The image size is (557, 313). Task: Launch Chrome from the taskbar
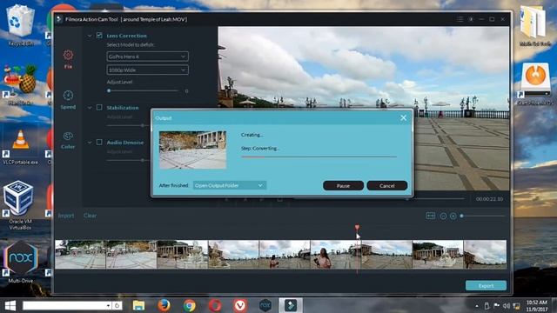190,305
